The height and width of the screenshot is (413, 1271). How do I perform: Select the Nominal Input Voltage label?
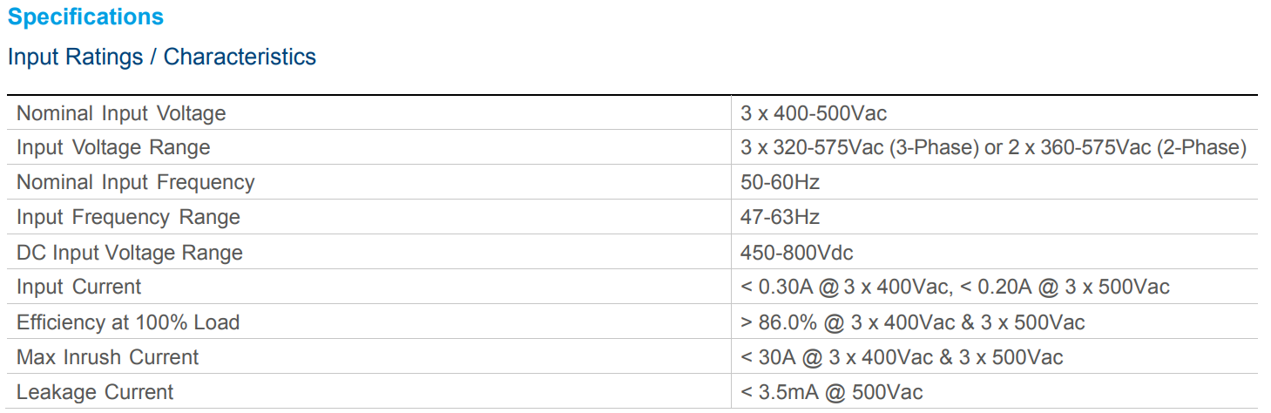[x=121, y=113]
